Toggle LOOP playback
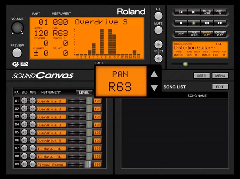Screen dimensions: 240x179 point(181,34)
